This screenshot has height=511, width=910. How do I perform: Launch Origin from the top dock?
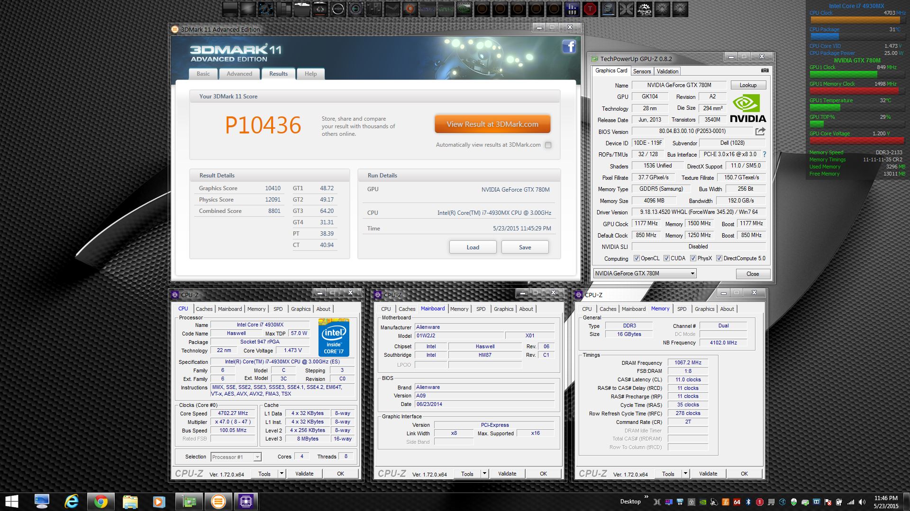[410, 9]
